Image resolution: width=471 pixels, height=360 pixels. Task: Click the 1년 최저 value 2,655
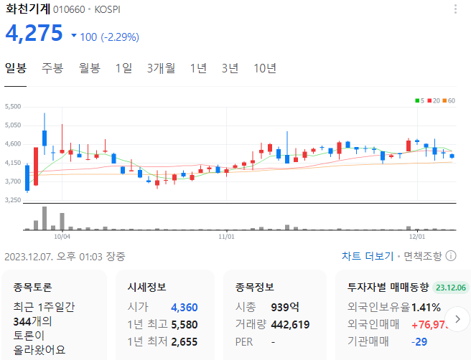(184, 341)
